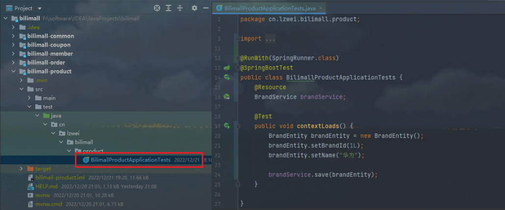
Task: Open the Project panel settings gear
Action: coord(194,8)
